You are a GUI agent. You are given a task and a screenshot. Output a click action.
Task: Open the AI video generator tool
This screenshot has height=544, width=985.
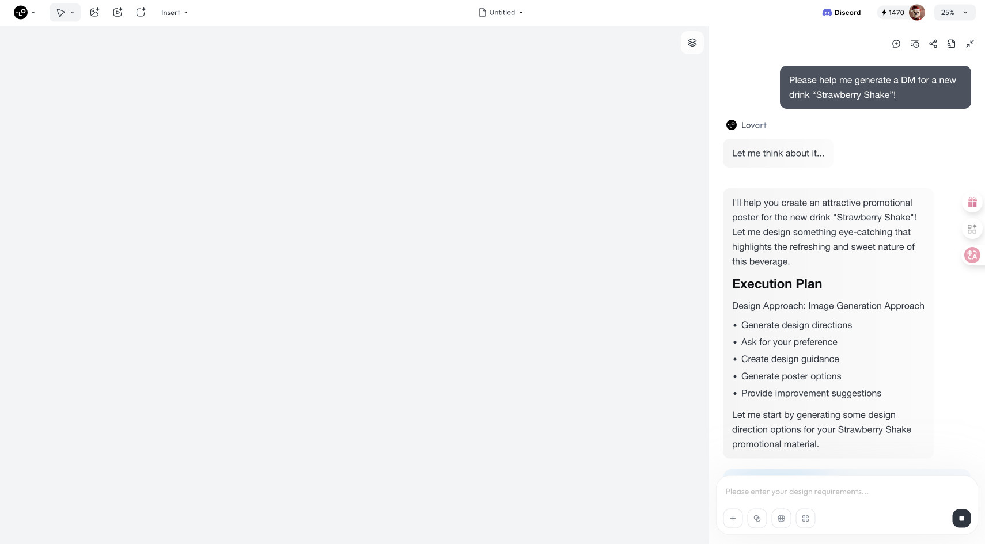coord(118,12)
